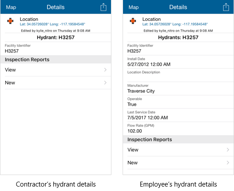The width and height of the screenshot is (234, 191).
Task: Tap the hydrant symbol in Employee's Location row
Action: (133, 21)
